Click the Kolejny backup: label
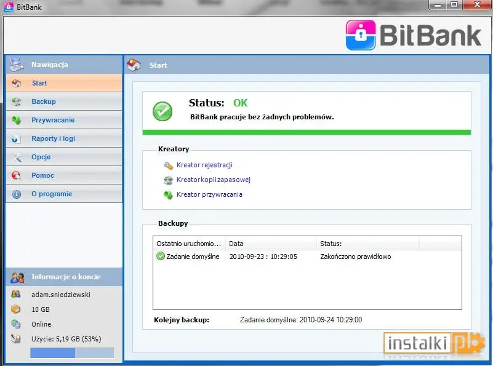Image resolution: width=493 pixels, height=366 pixels. (182, 320)
